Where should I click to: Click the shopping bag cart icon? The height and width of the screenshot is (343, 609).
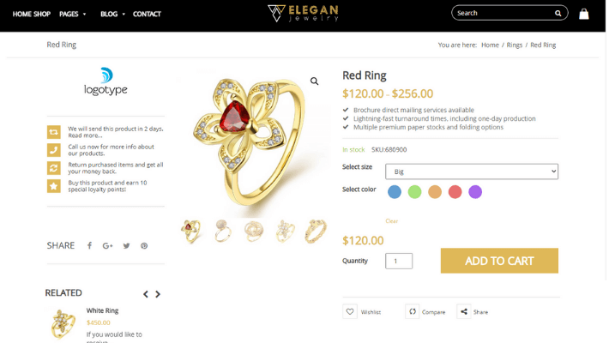(584, 14)
